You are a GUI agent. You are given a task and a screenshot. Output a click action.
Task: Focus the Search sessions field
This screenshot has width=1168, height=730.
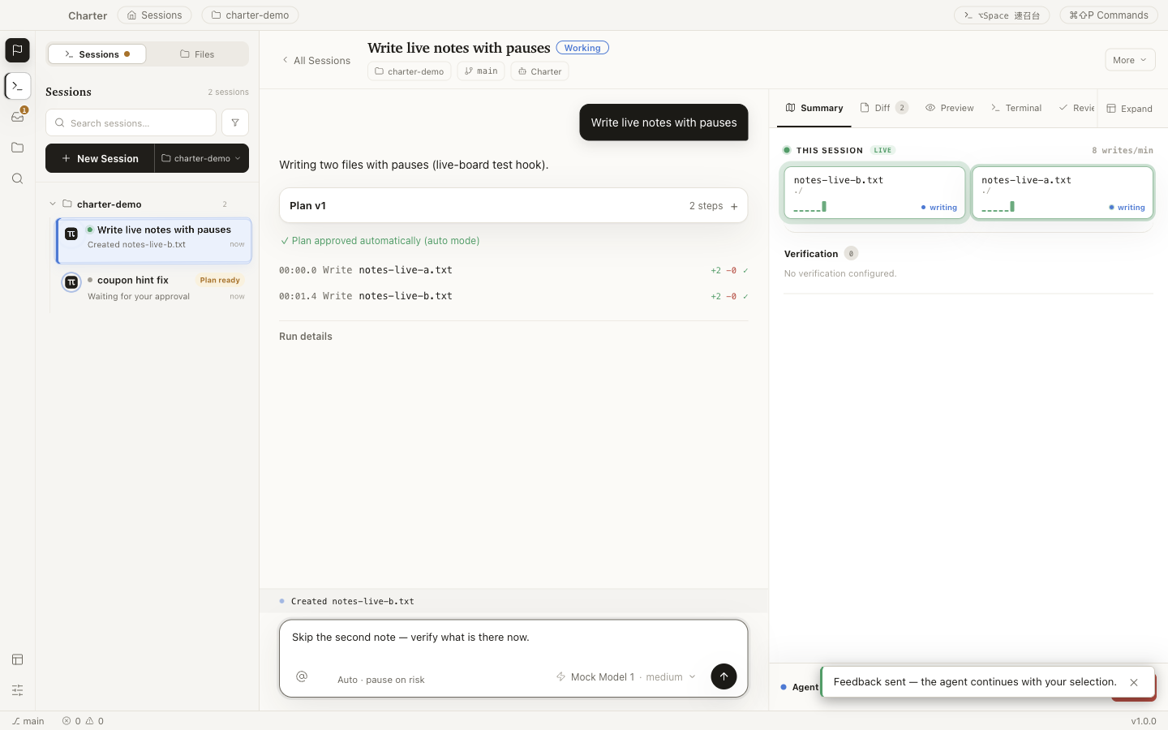(131, 122)
